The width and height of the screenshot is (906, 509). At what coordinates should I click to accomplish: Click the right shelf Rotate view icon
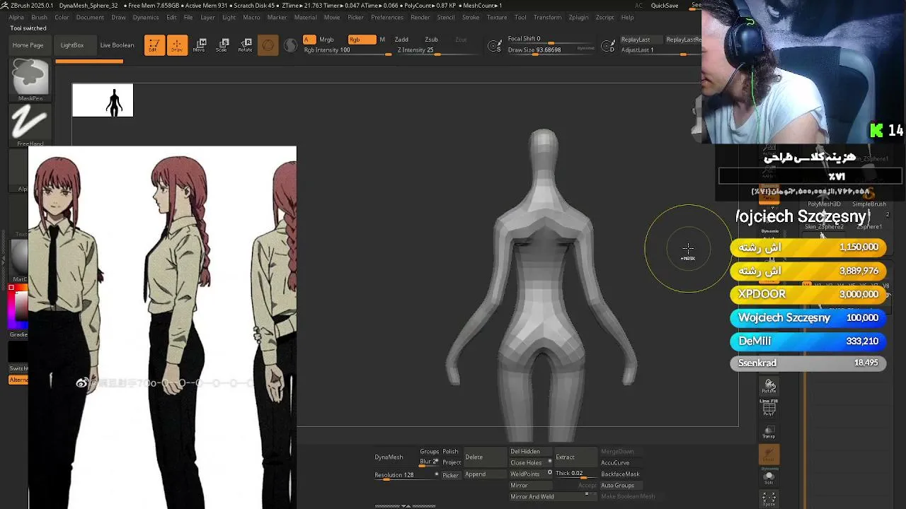coord(769,386)
